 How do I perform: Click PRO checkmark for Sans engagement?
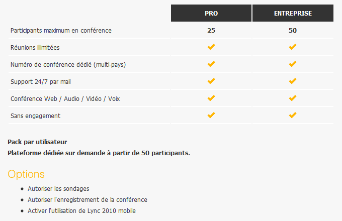click(211, 116)
